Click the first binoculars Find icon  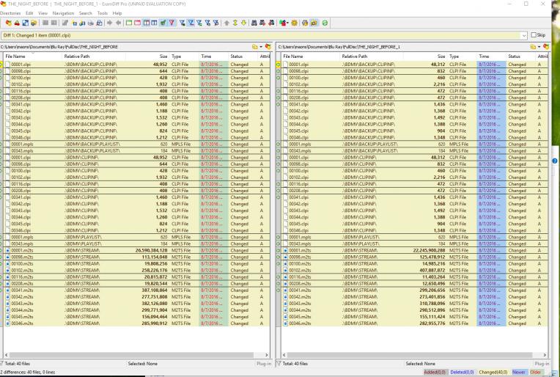click(254, 23)
